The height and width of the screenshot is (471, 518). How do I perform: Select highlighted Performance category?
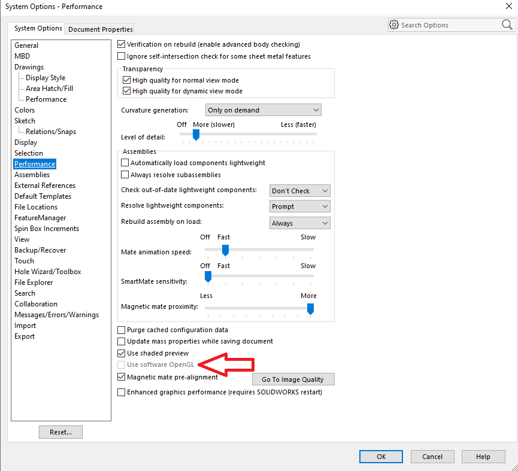(x=35, y=164)
